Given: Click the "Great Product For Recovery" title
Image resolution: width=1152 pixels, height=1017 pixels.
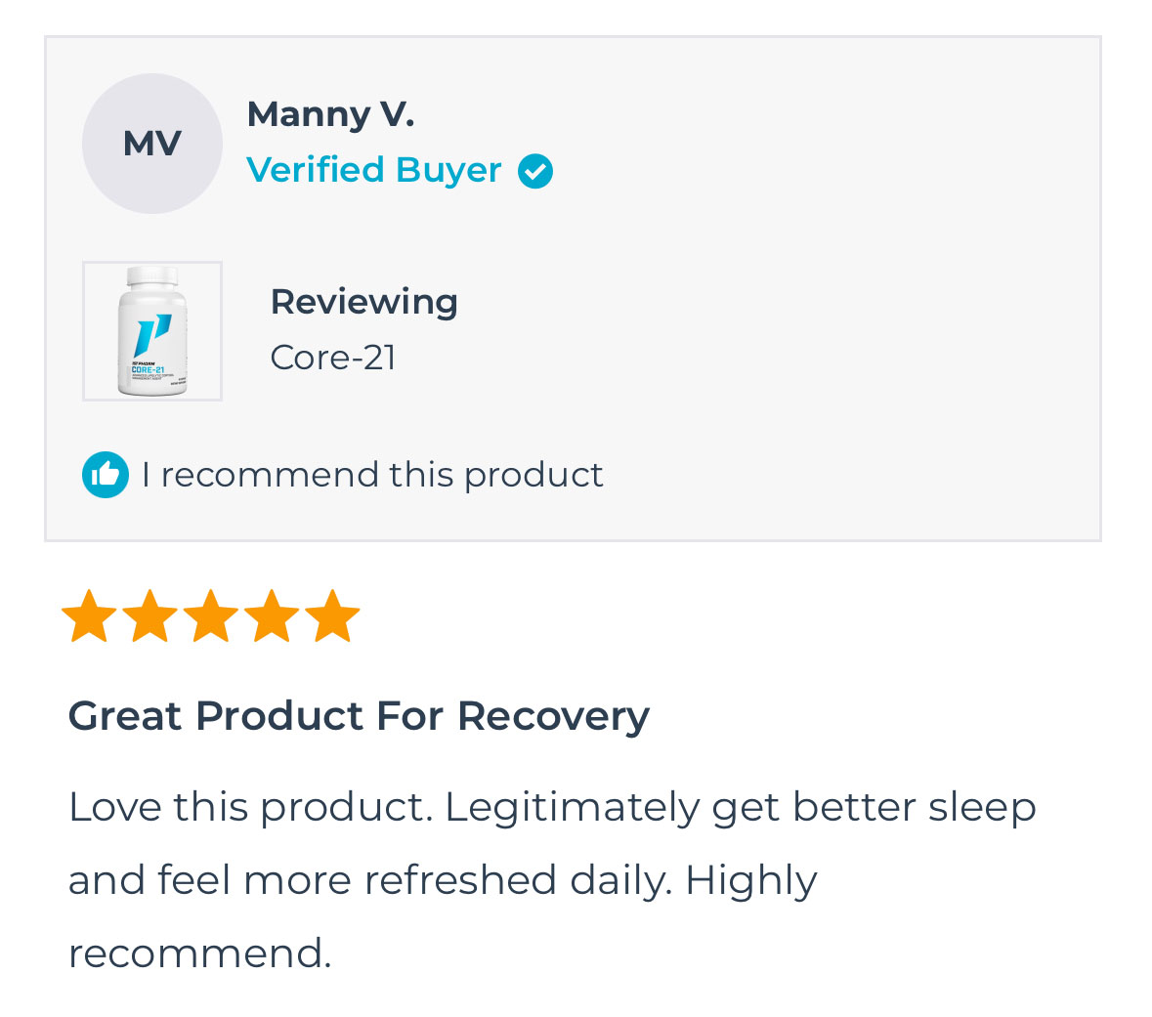Looking at the screenshot, I should pyautogui.click(x=359, y=716).
